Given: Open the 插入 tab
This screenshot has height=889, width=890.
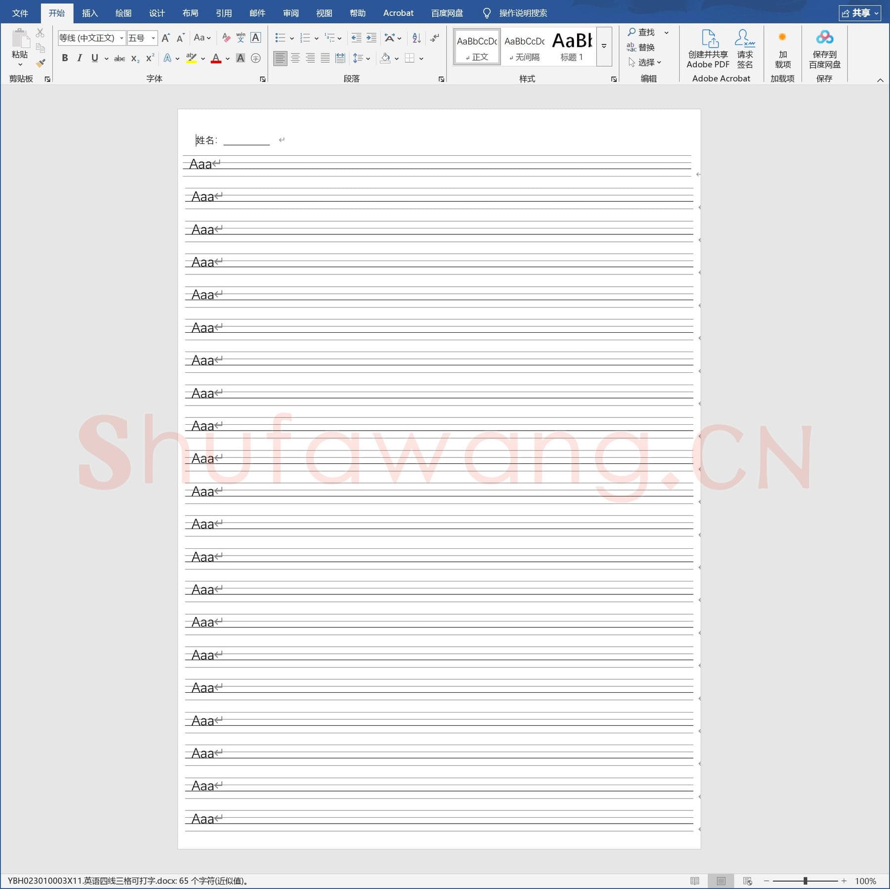Looking at the screenshot, I should click(x=90, y=13).
